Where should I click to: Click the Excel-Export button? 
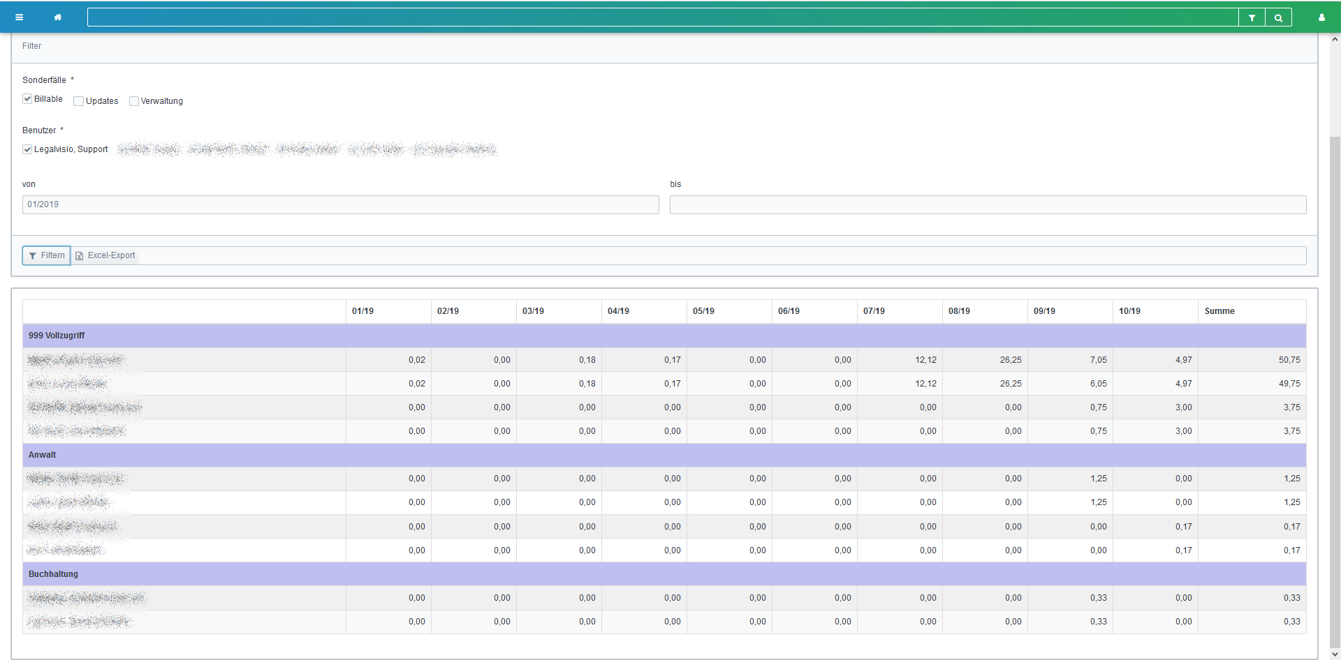pos(105,255)
